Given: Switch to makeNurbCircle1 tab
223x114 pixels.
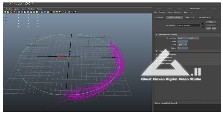Looking at the screenshot, I should (x=205, y=17).
